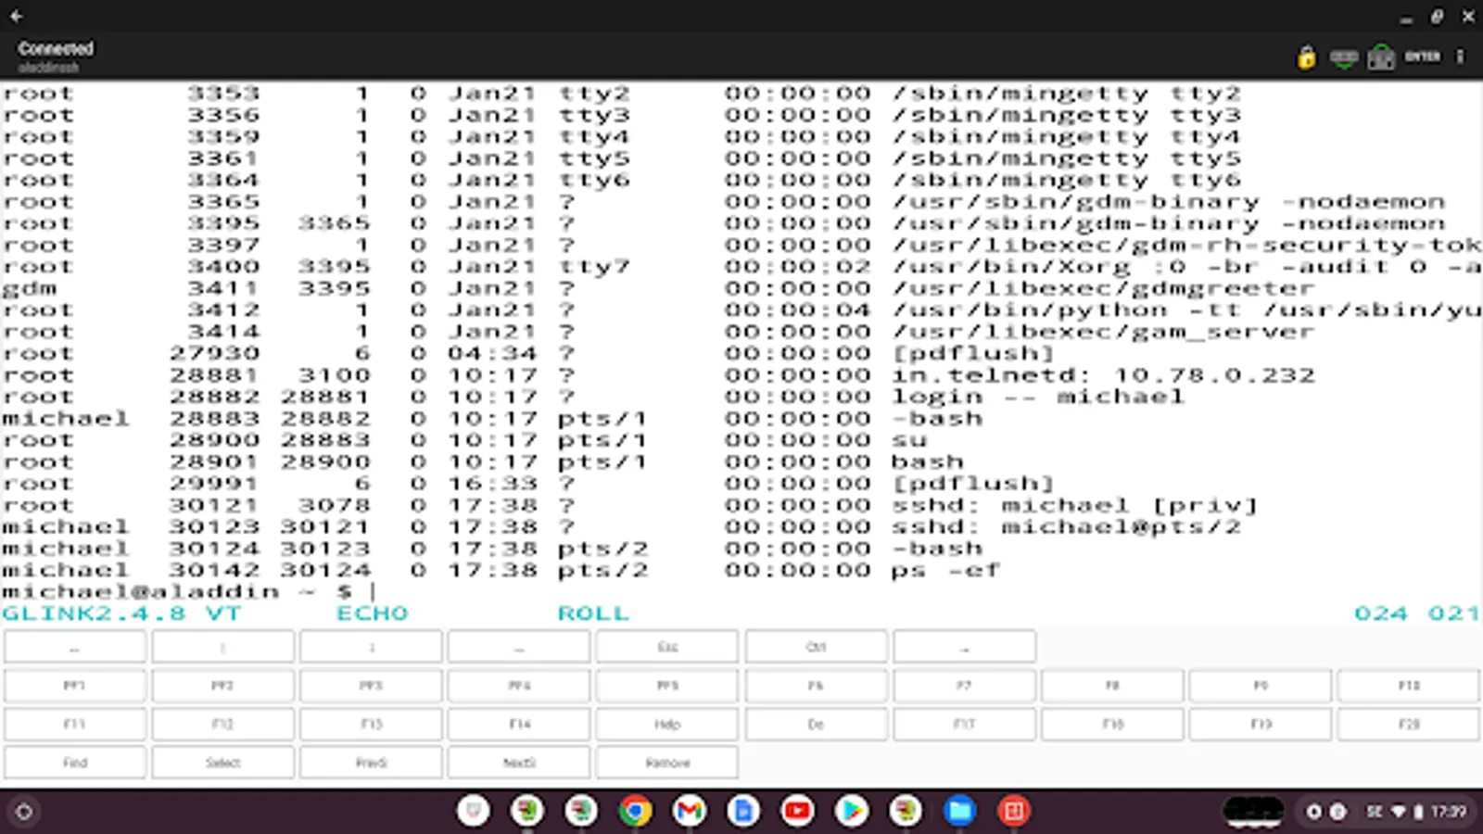Tap the NextS key
The height and width of the screenshot is (834, 1483).
click(519, 763)
